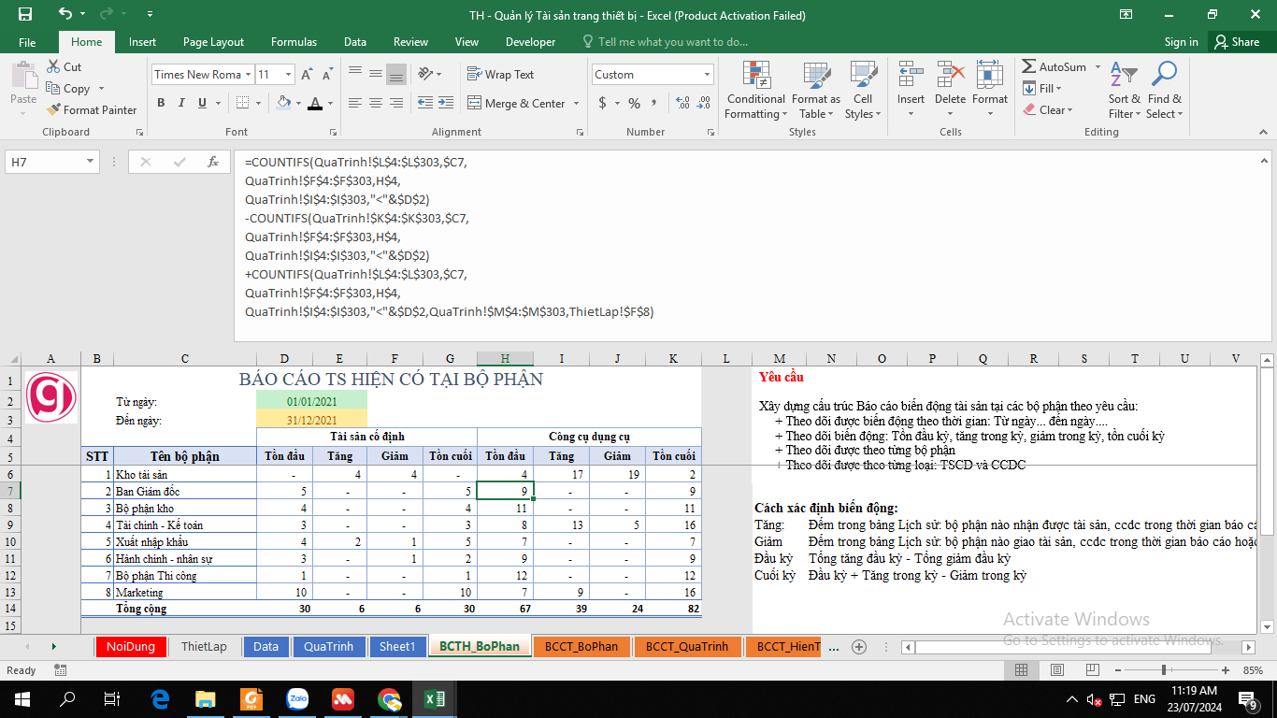Screen dimensions: 1277x718
Task: Open the font size dropdown
Action: click(287, 75)
